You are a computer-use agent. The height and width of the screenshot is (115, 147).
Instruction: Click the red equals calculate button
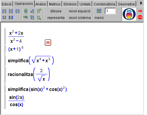[x=48, y=42]
